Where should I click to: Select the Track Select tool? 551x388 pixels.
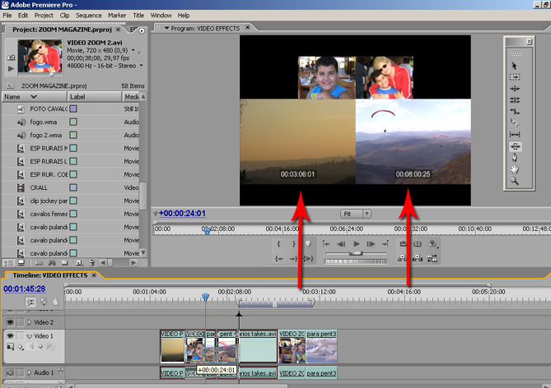tap(515, 76)
